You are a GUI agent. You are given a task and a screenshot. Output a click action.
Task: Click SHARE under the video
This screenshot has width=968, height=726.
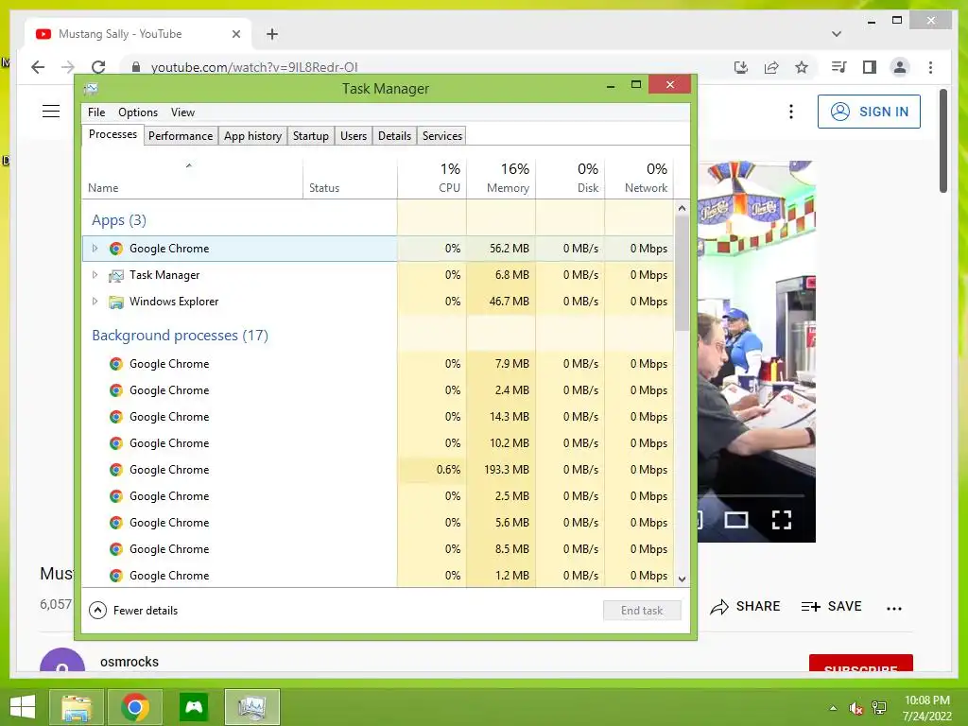(745, 607)
